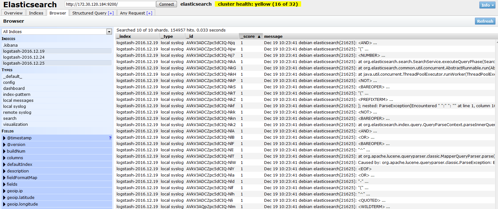Click the message containing <QUOTED>
The height and width of the screenshot is (209, 498).
[x=325, y=200]
